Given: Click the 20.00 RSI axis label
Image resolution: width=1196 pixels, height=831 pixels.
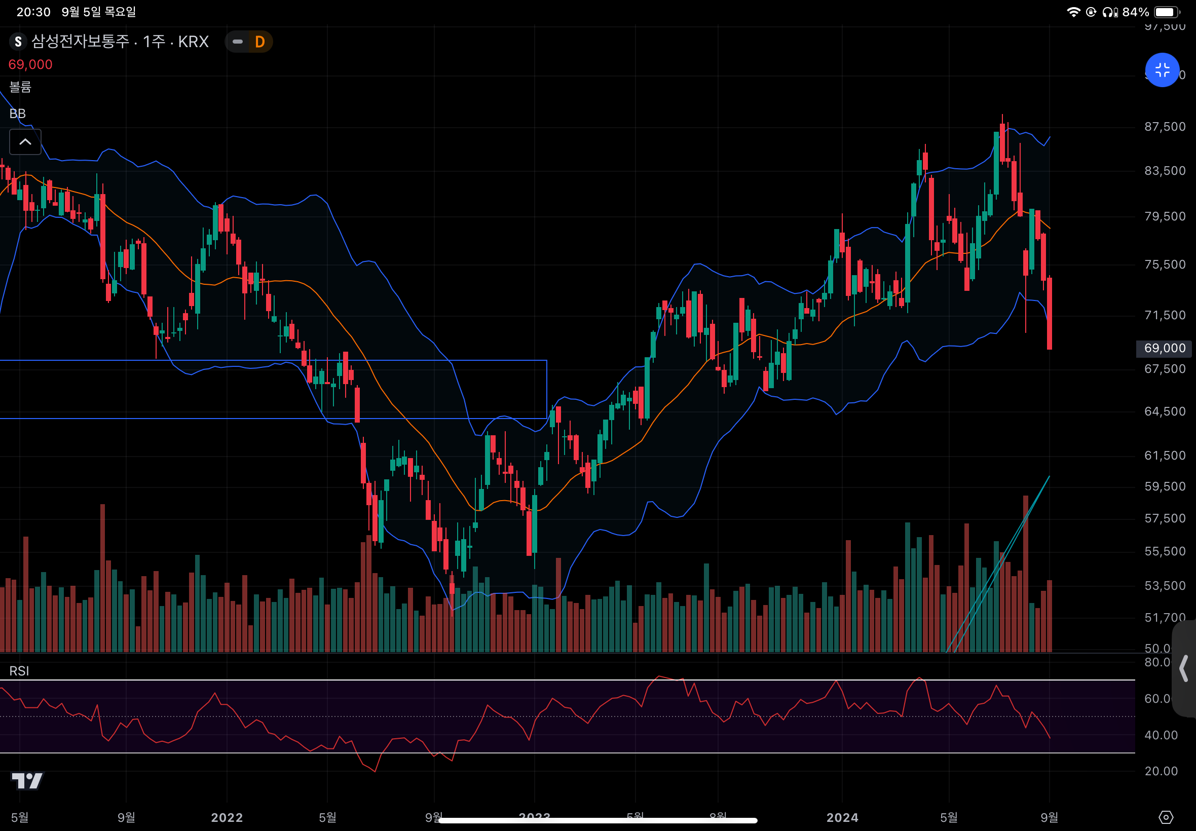Looking at the screenshot, I should (x=1161, y=771).
